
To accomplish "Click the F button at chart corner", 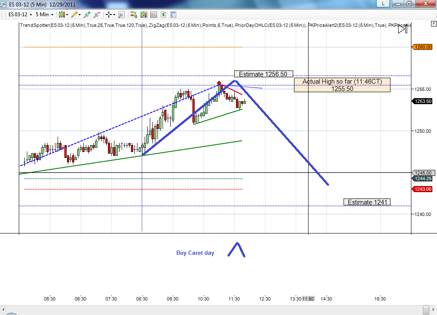I will (x=434, y=24).
